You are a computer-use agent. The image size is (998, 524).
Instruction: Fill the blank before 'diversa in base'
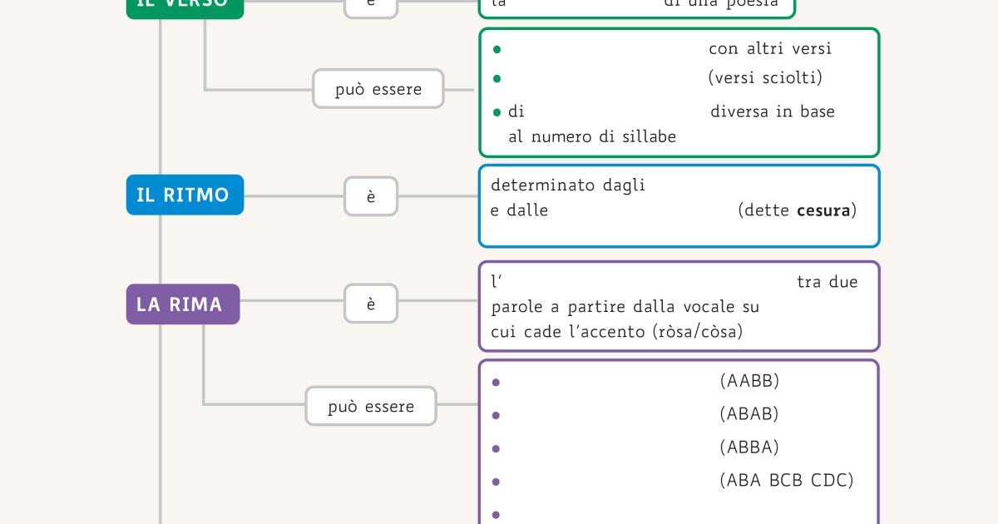click(616, 111)
